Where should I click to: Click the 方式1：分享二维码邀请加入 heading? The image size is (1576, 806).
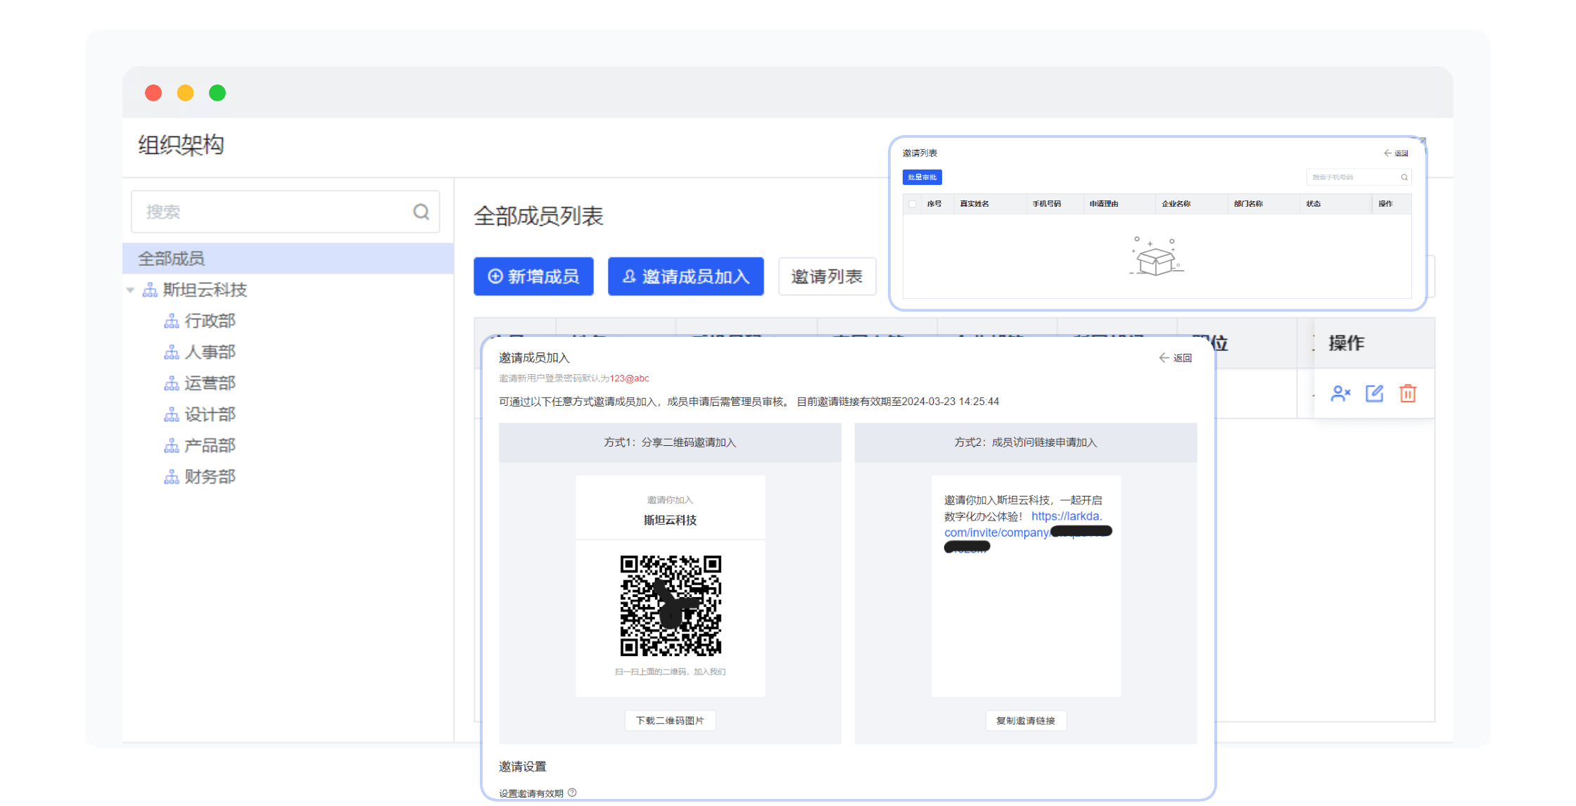pyautogui.click(x=670, y=442)
